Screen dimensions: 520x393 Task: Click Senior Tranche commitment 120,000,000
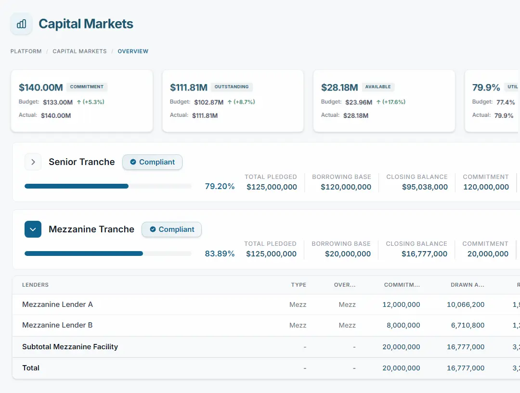pyautogui.click(x=486, y=187)
